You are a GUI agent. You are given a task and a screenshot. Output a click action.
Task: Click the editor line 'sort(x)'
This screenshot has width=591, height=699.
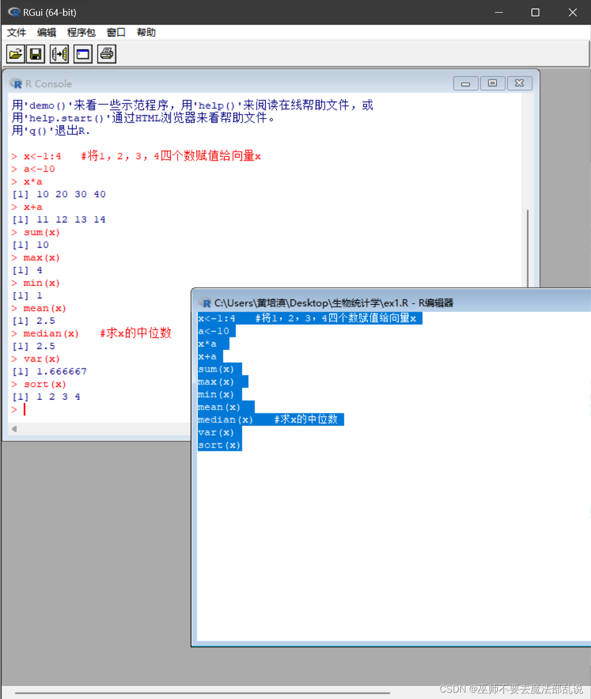point(219,445)
